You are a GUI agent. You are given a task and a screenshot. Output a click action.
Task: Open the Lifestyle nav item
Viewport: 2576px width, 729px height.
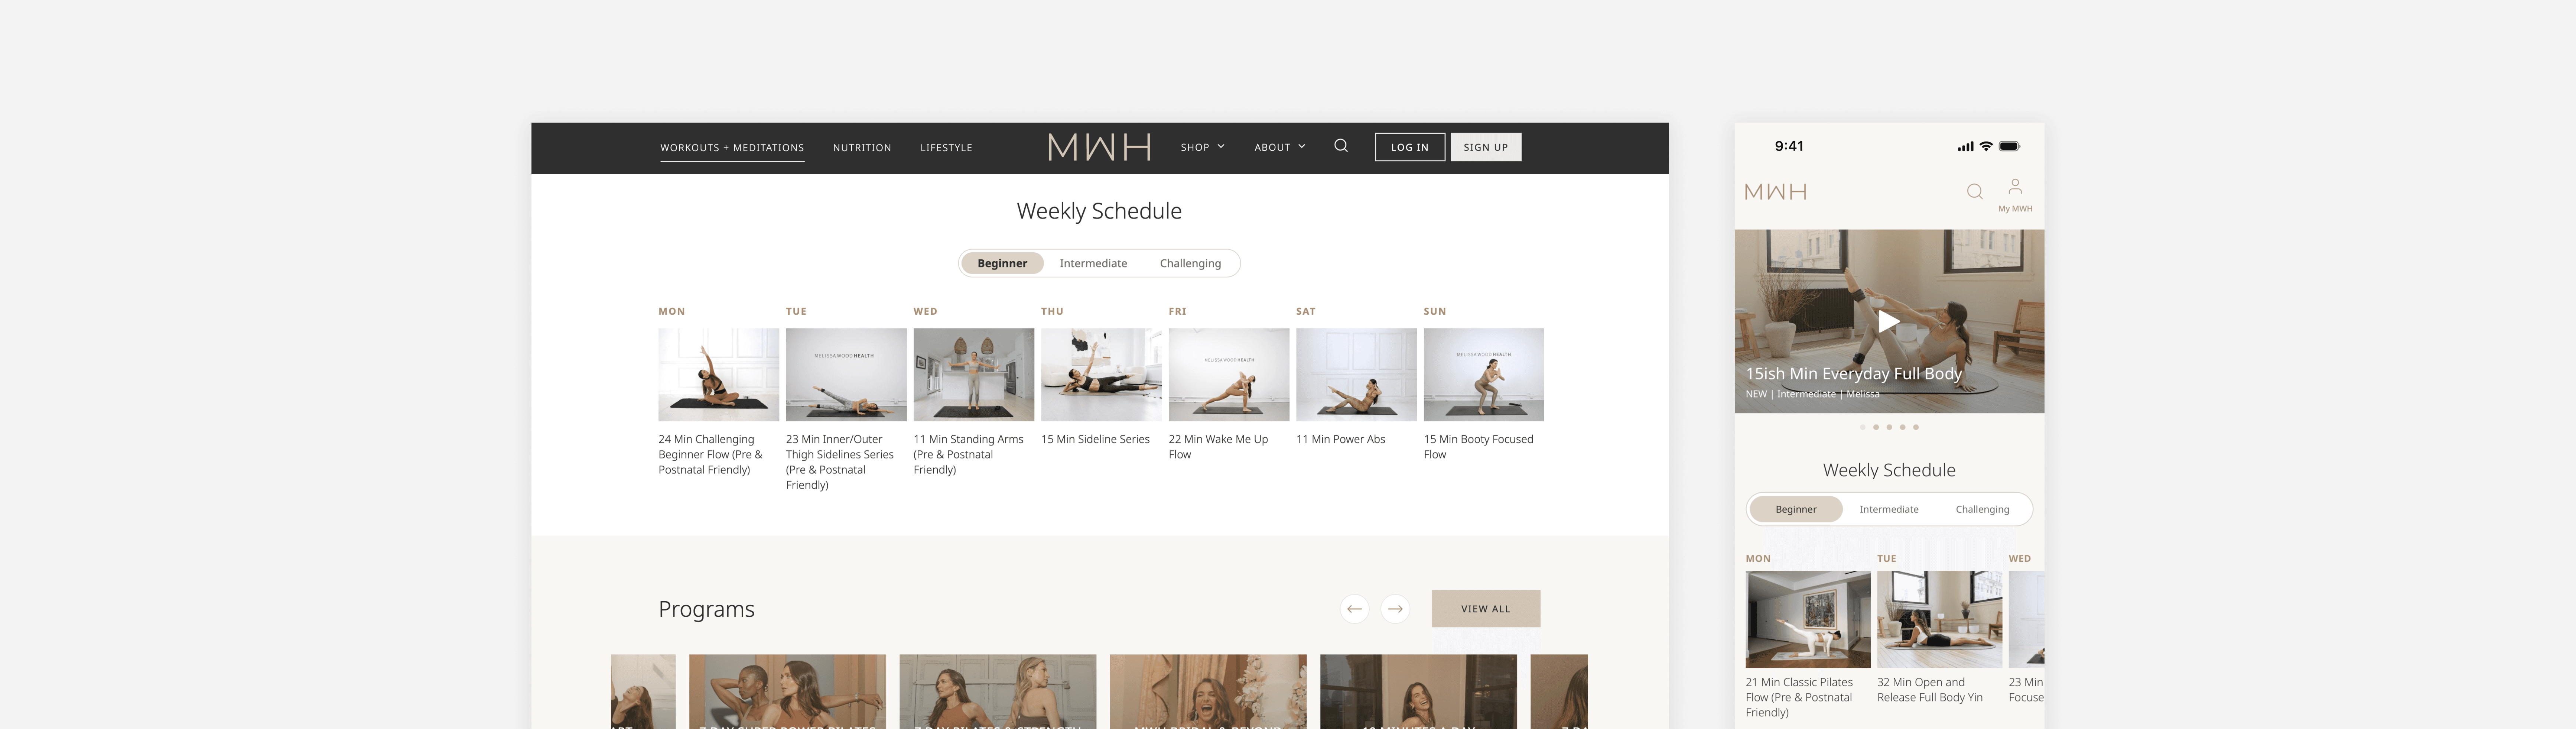pos(946,148)
